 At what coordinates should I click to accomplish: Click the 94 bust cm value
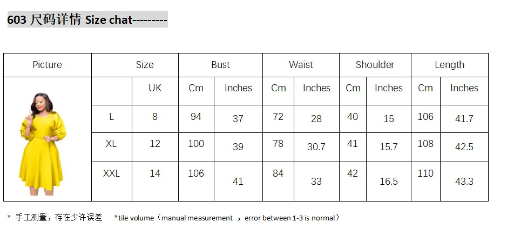[x=196, y=117]
